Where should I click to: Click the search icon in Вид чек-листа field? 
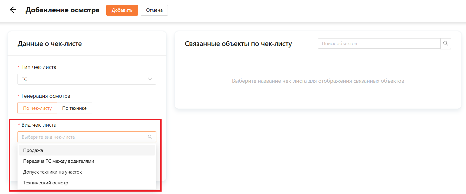point(150,137)
